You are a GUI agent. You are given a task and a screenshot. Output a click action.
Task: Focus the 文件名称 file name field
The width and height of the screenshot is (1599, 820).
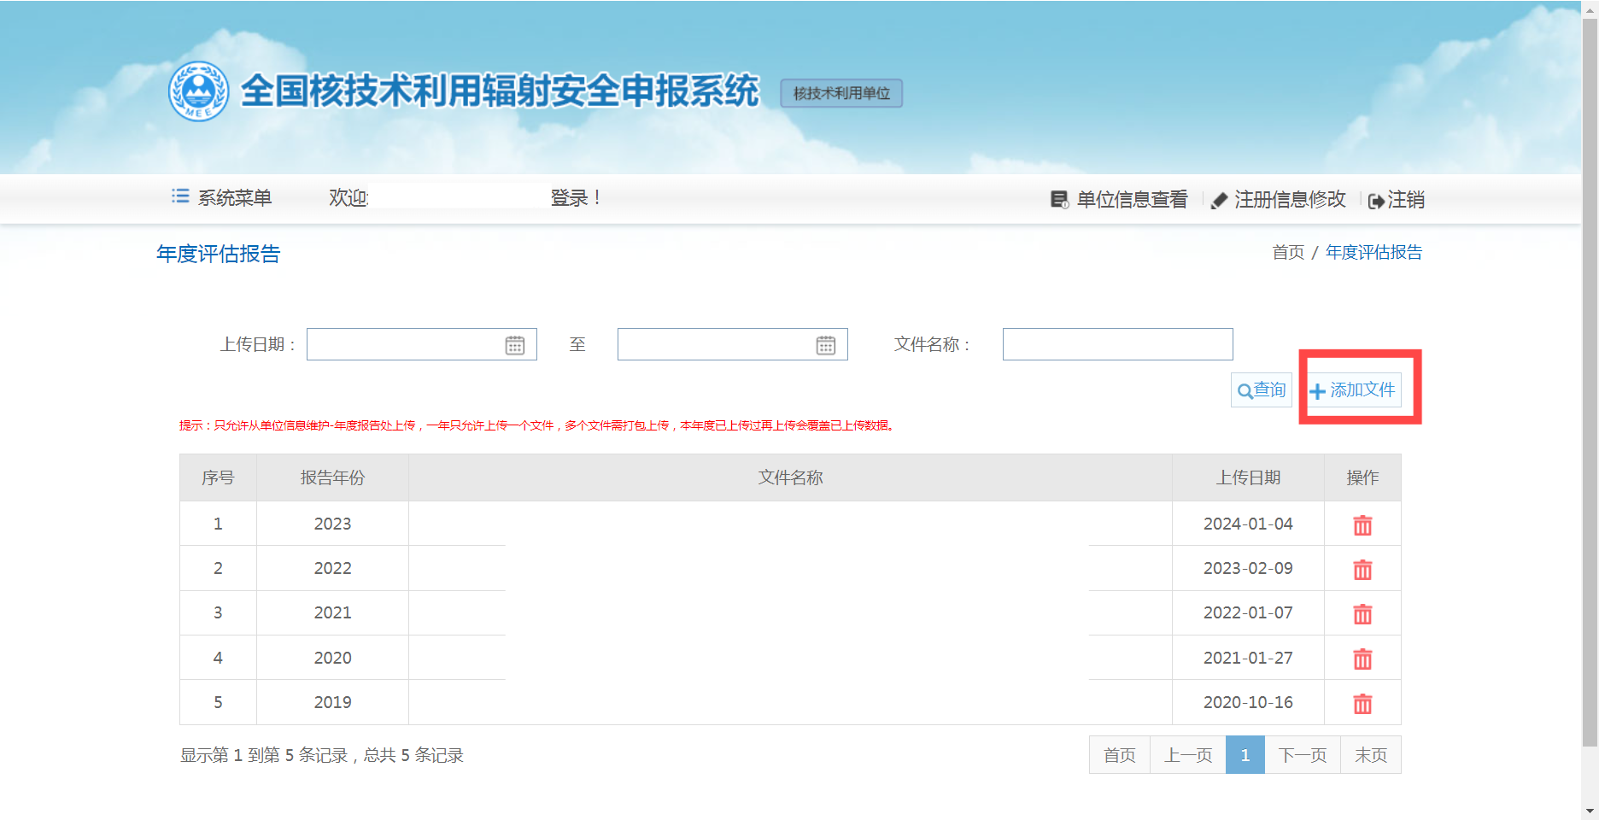click(1117, 344)
